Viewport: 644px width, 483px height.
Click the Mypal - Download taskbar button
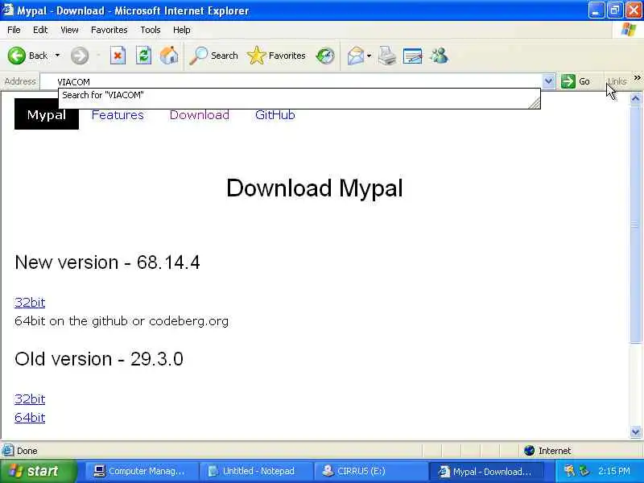(x=486, y=471)
